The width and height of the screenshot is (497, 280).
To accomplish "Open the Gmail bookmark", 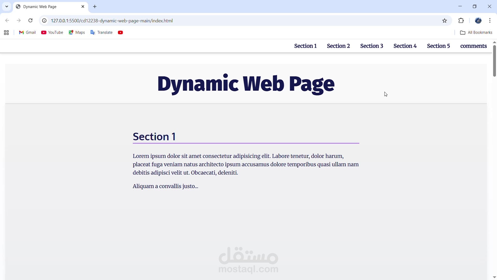I will pos(27,32).
